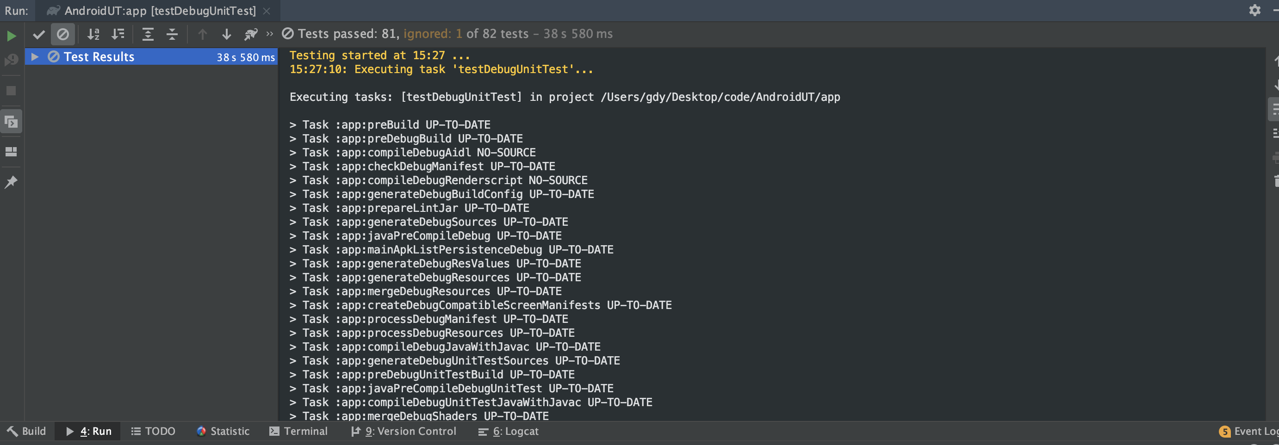Click ':app:generateDebugResValues' task line
This screenshot has width=1279, height=445.
[435, 264]
